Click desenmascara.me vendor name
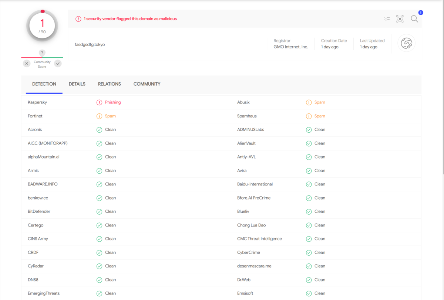444x300 pixels. tap(254, 266)
